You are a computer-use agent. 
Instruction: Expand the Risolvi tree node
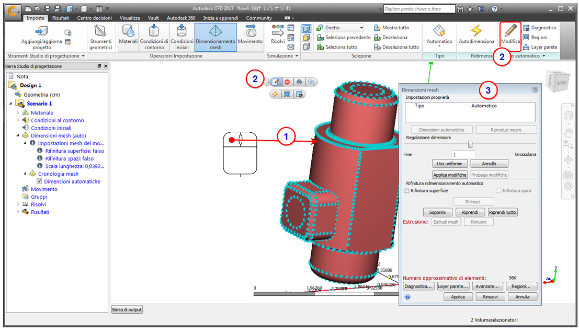pos(18,204)
